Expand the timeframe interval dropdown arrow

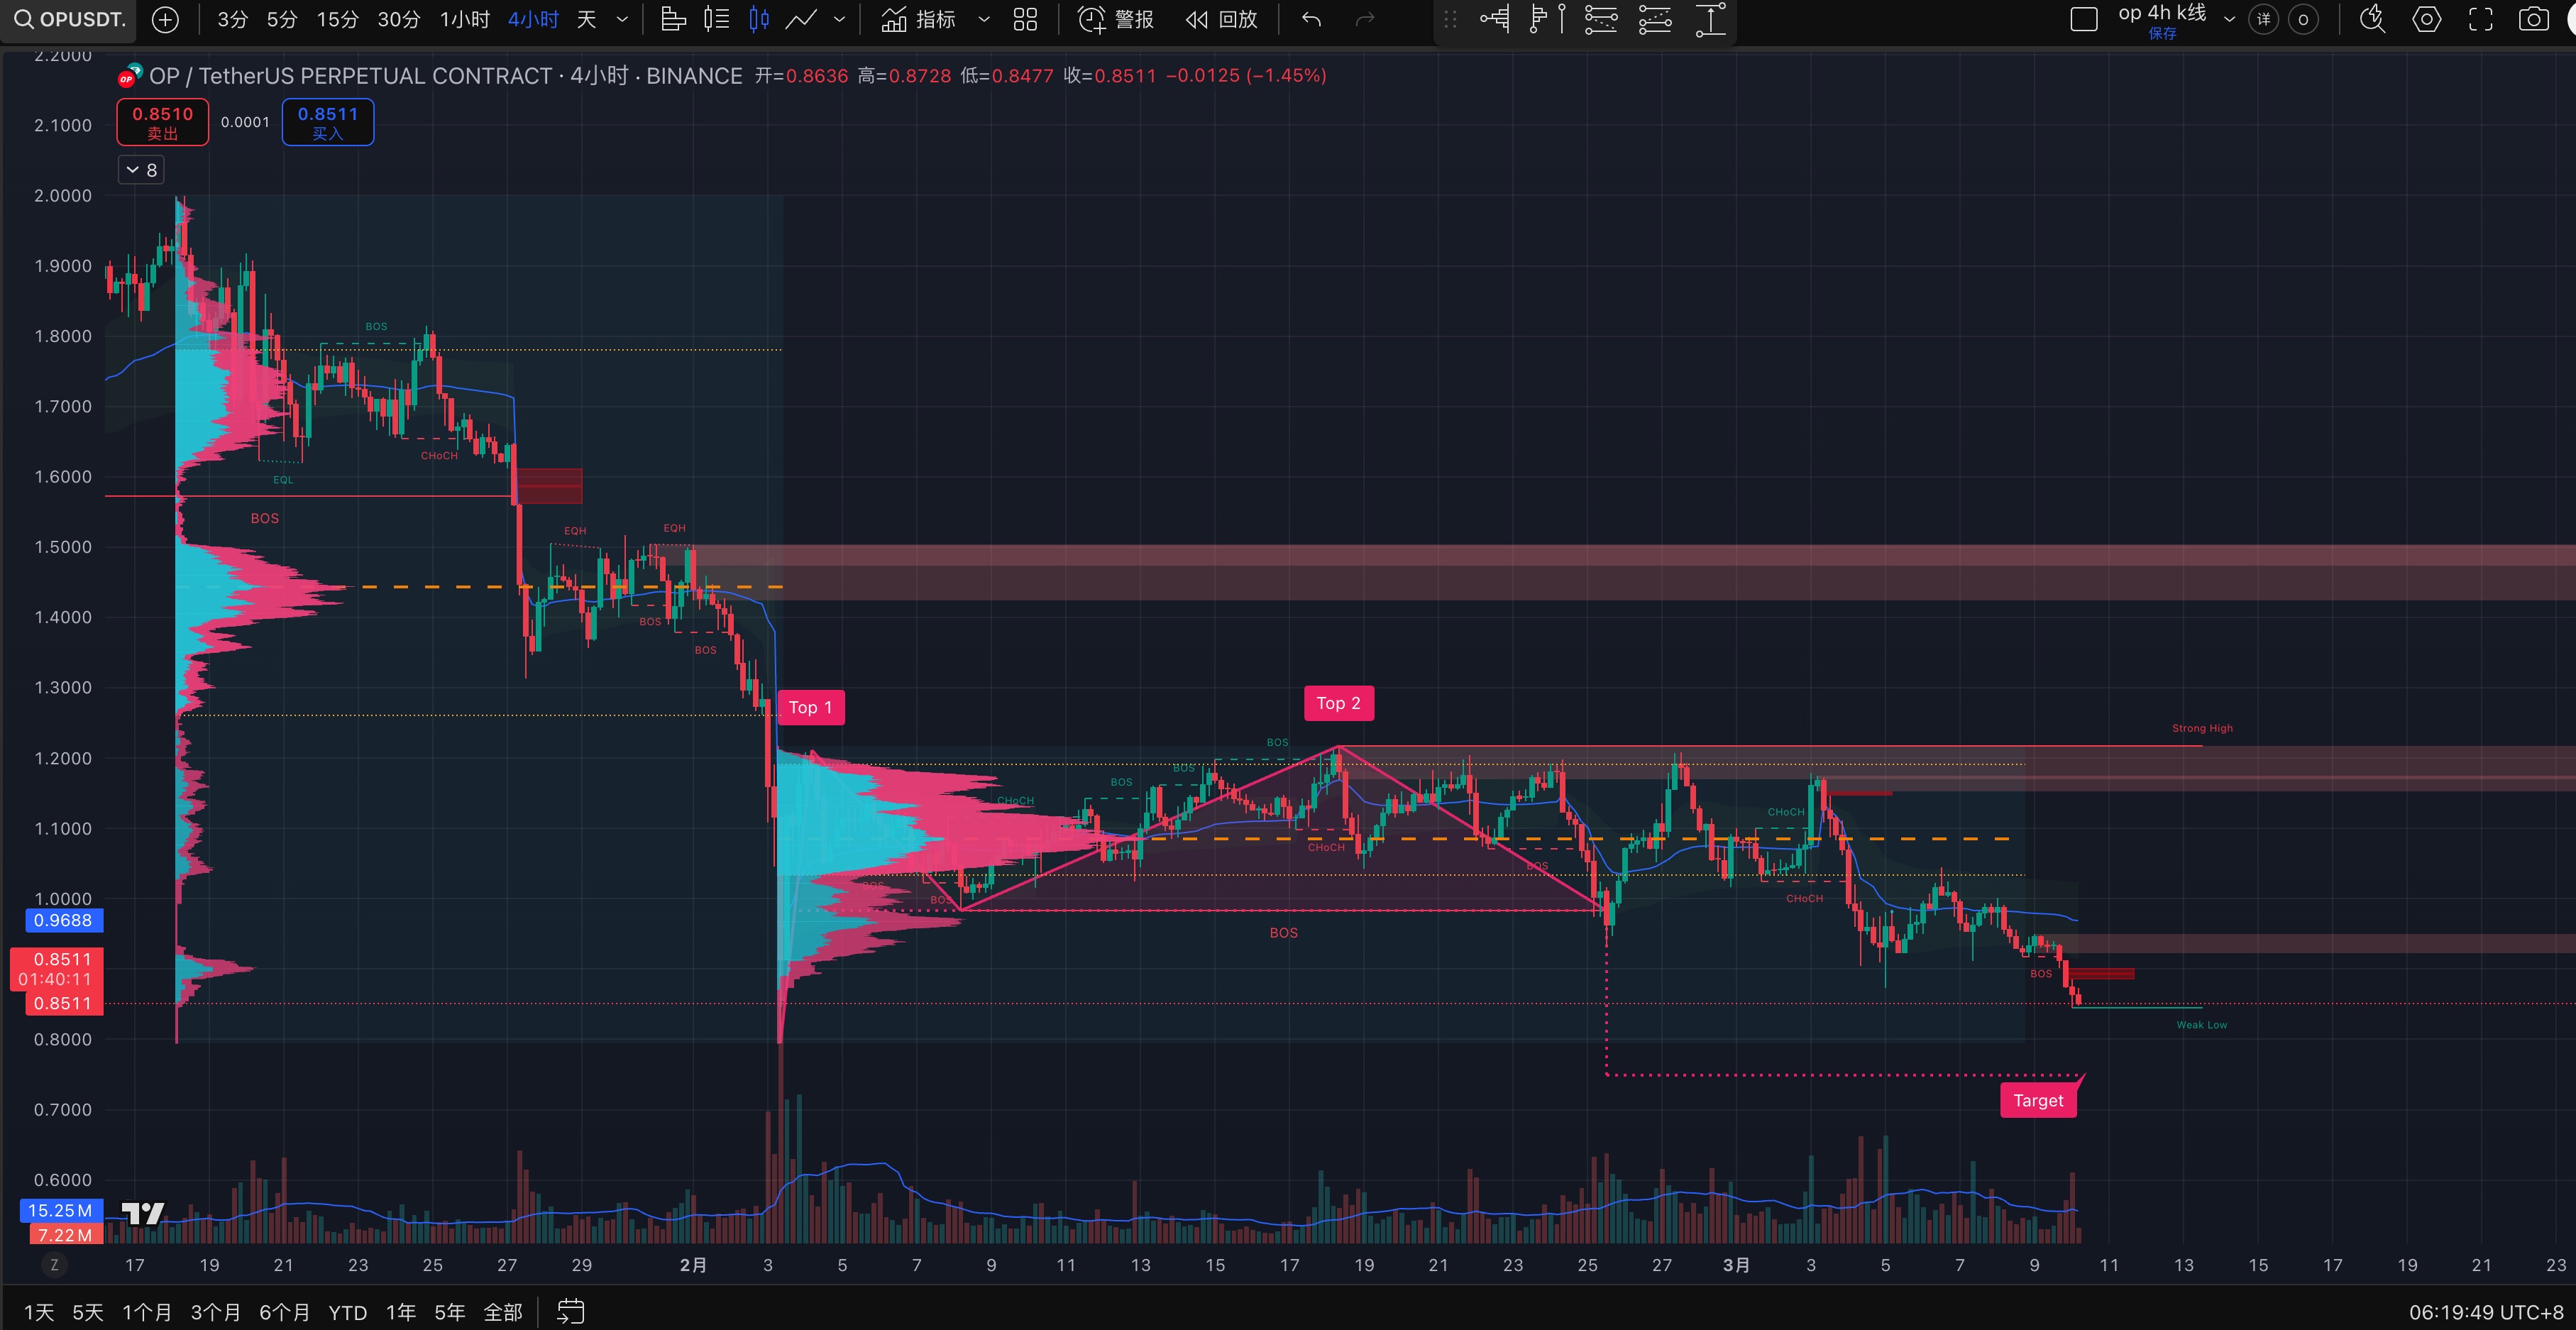622,19
